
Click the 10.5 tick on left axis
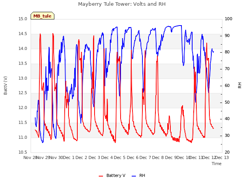[x=23, y=152]
